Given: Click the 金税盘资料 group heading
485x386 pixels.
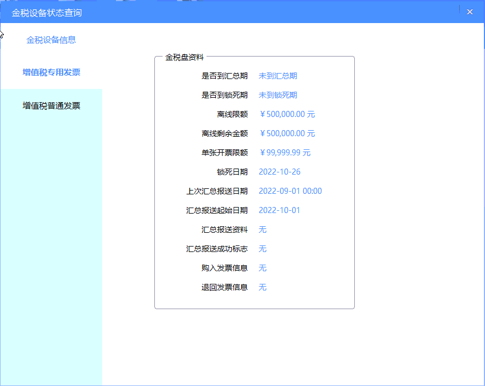Looking at the screenshot, I should [x=185, y=57].
